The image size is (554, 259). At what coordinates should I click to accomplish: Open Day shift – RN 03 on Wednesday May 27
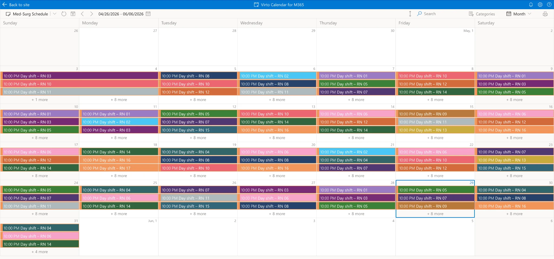click(277, 190)
